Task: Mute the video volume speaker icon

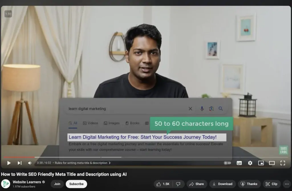Action: pos(30,163)
